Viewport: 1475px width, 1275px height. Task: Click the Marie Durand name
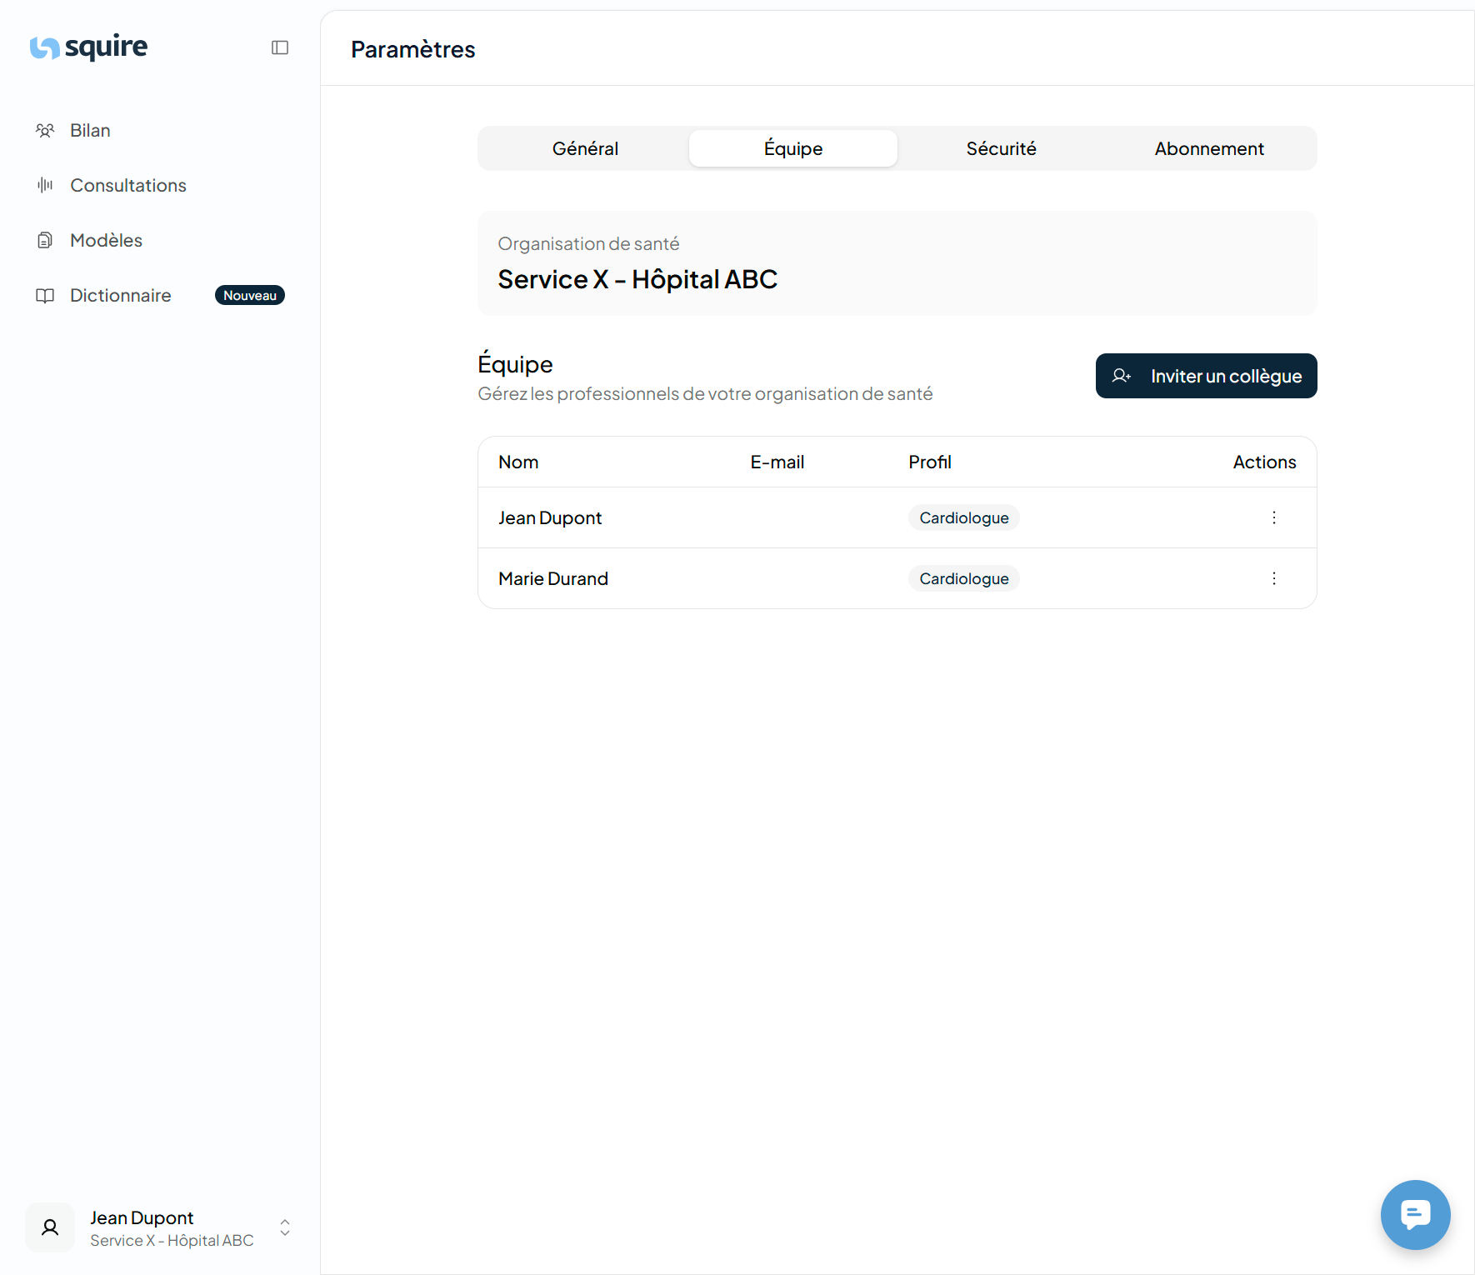(x=553, y=578)
